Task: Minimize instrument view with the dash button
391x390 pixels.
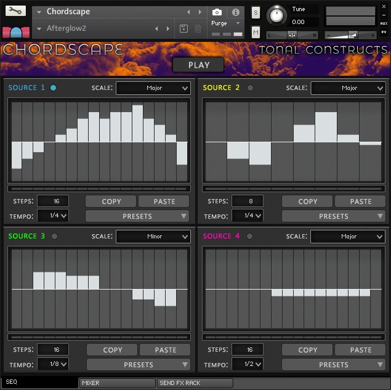Action: click(x=384, y=15)
